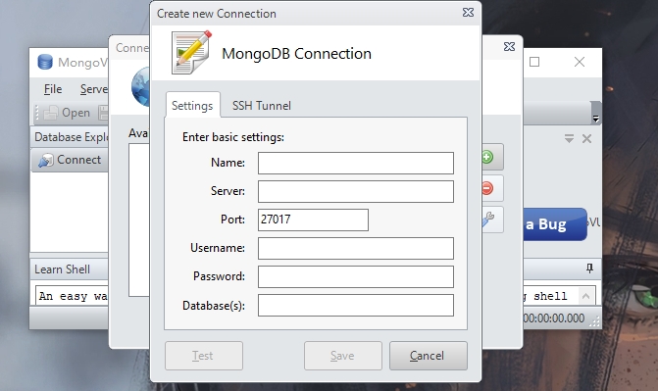Screen dimensions: 658x391
Task: Expand the toolbar overflow arrow
Action: (595, 119)
